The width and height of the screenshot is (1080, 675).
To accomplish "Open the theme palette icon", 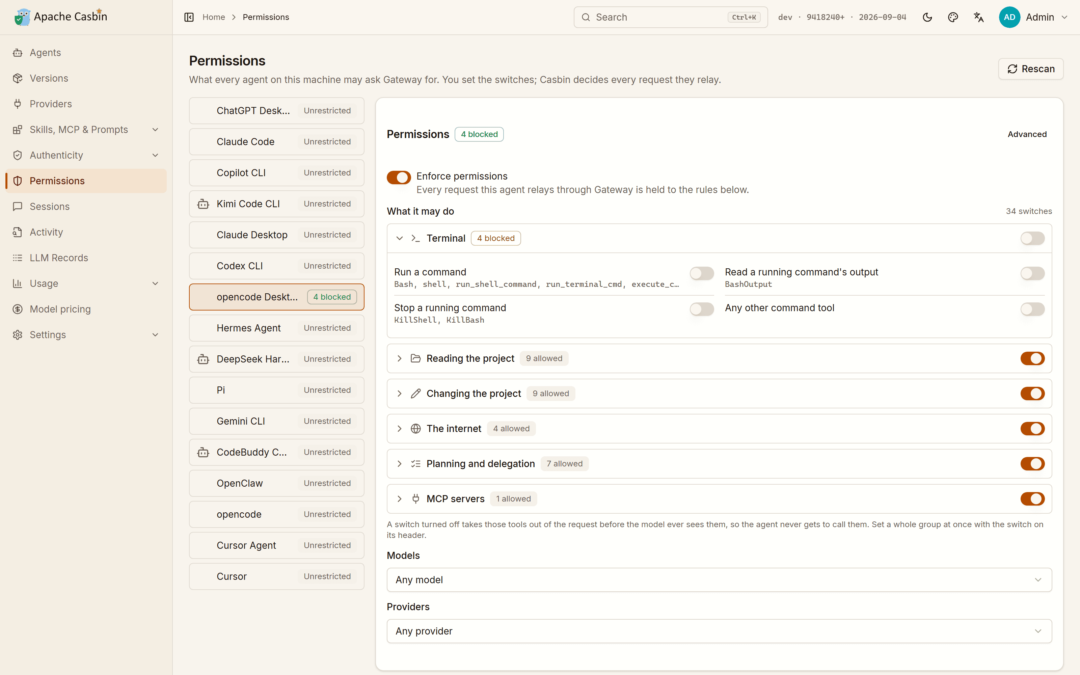I will (953, 17).
